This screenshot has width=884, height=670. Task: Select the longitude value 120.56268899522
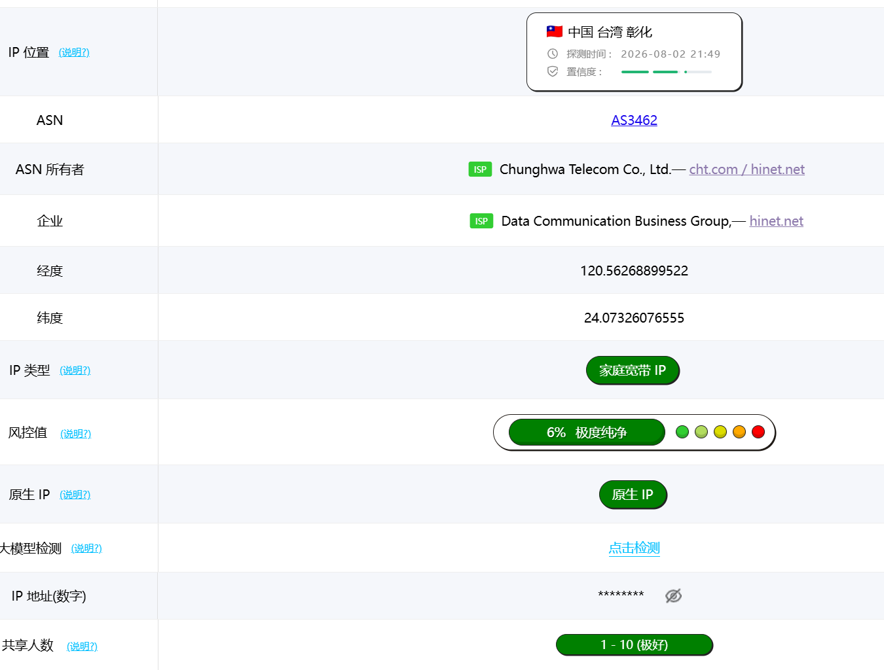click(634, 270)
